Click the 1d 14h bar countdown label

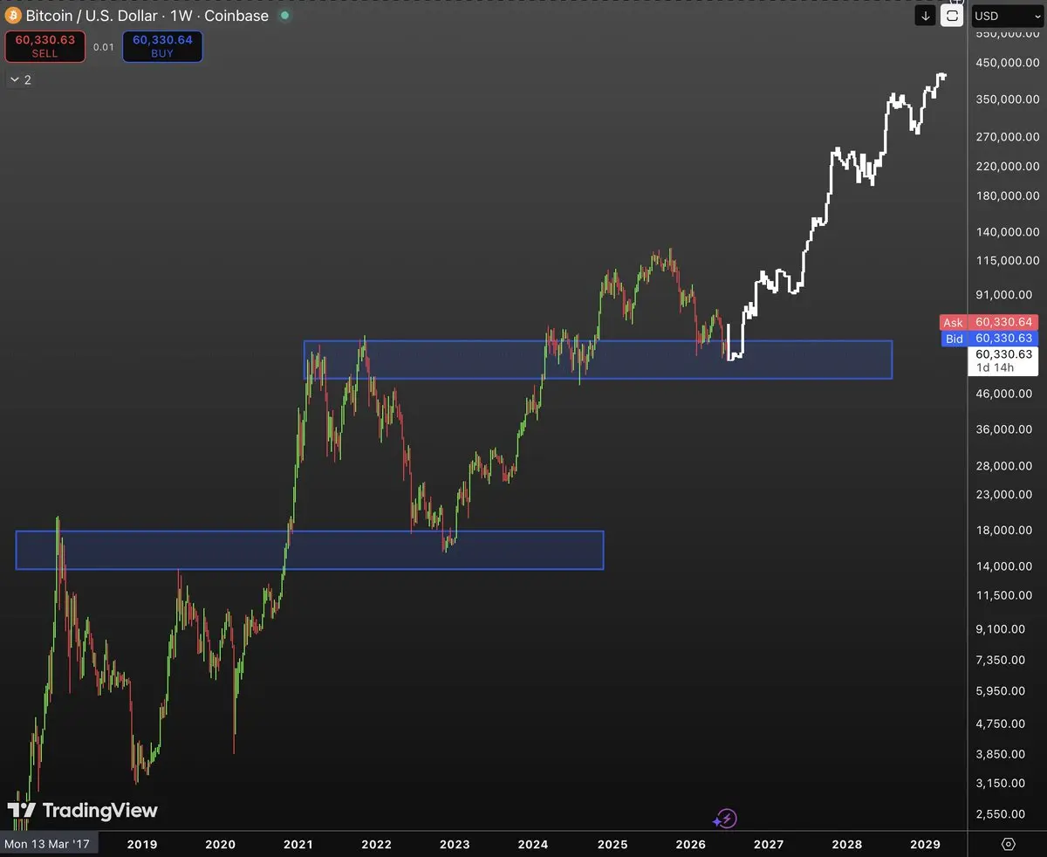pyautogui.click(x=996, y=367)
